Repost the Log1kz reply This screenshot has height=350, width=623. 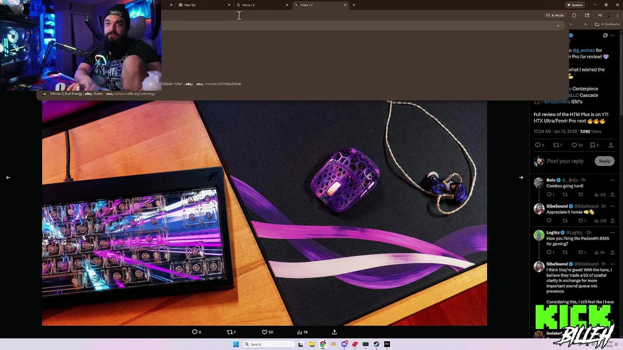(565, 252)
